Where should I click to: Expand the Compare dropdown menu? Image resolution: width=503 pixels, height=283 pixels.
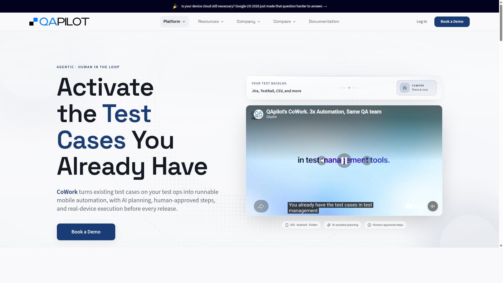pyautogui.click(x=284, y=21)
